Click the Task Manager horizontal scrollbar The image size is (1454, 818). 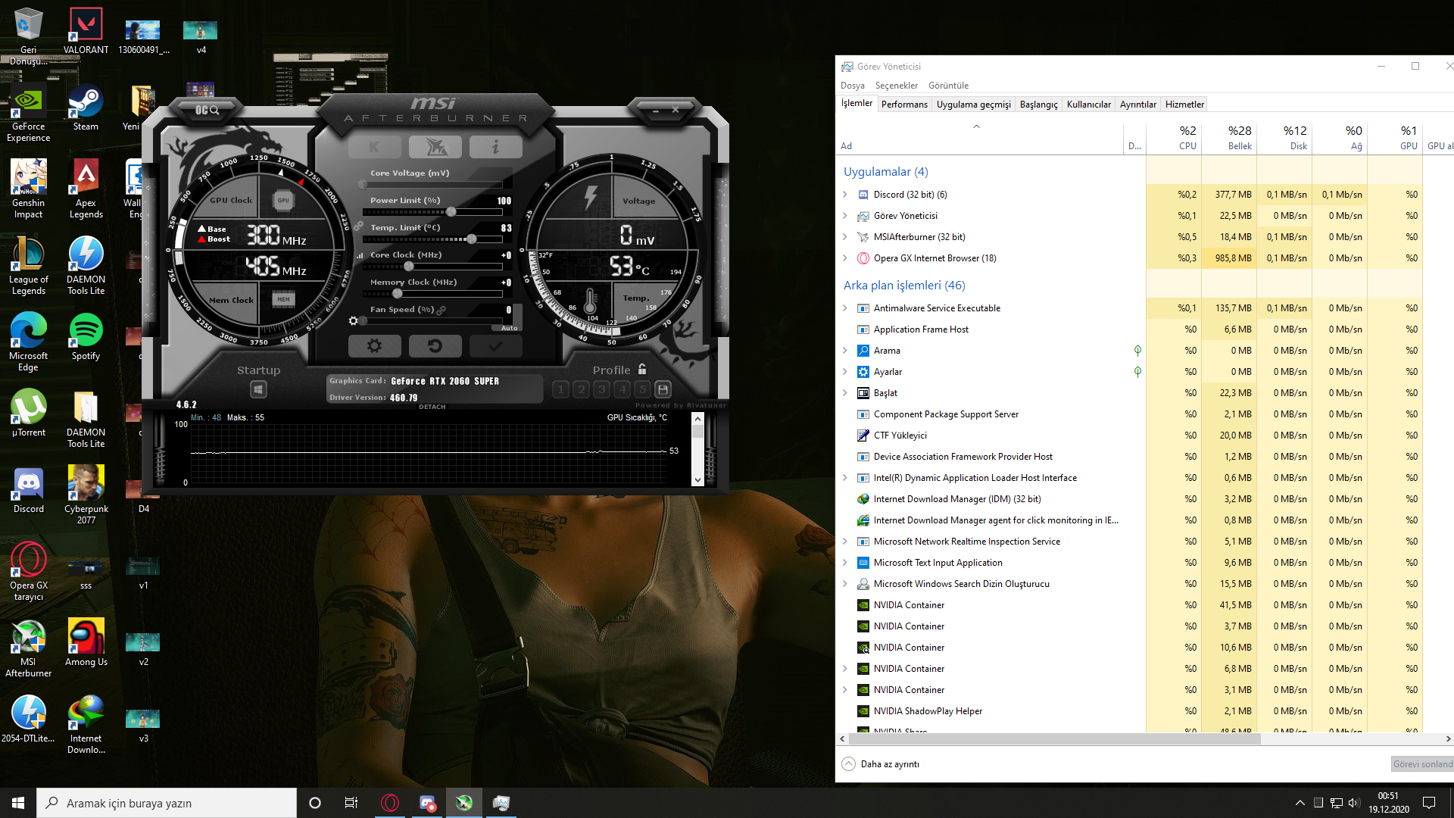point(1054,738)
